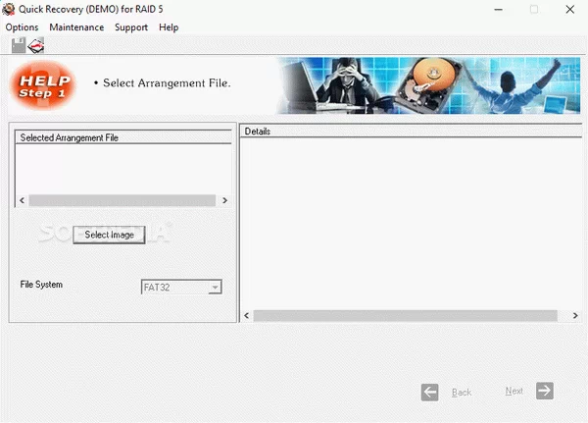Click the Details column header
Viewport: 588px width, 423px height.
click(411, 132)
